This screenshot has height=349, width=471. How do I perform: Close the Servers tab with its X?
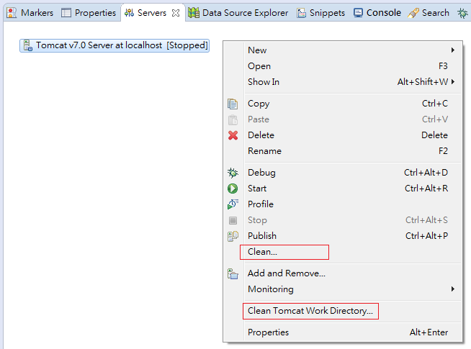click(x=176, y=13)
